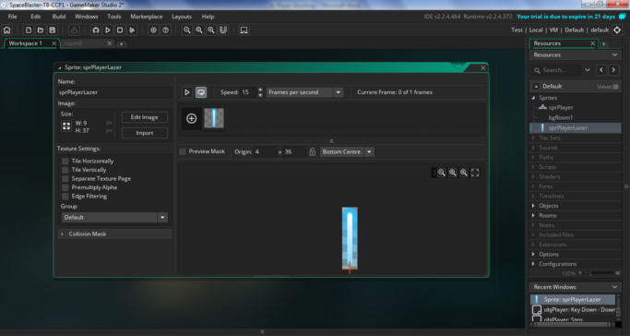Add a new workspace tab

[x=122, y=43]
